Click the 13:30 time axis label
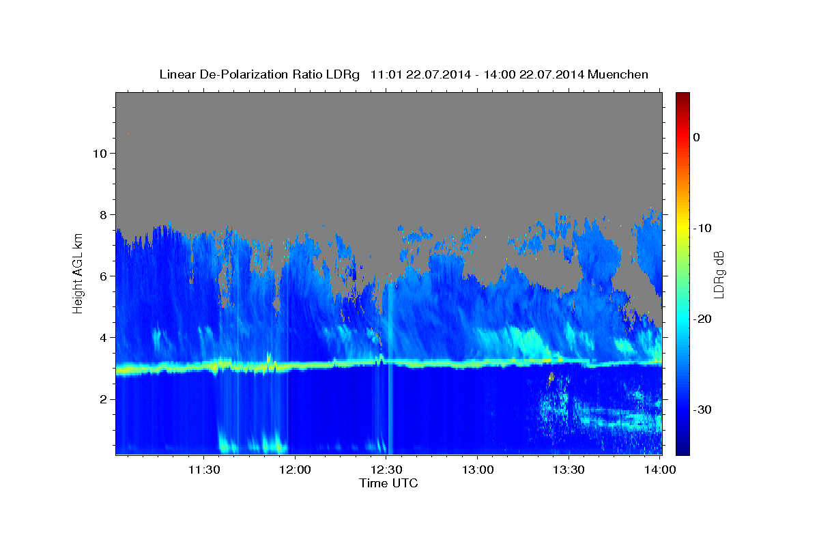 tap(569, 470)
